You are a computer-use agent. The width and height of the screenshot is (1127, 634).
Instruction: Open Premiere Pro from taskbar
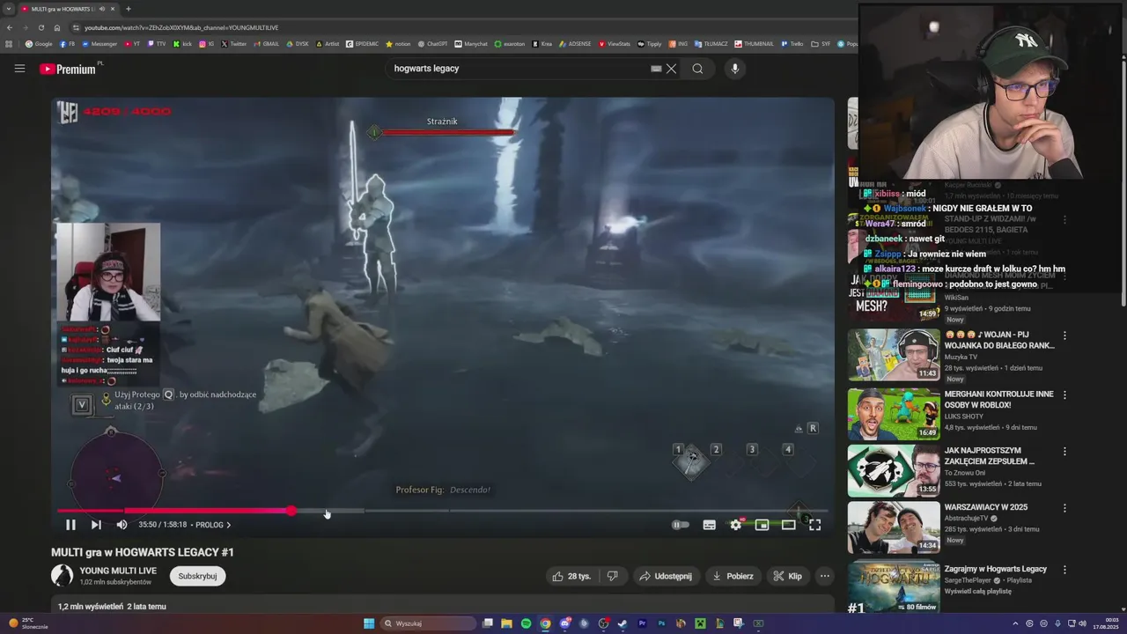(642, 623)
